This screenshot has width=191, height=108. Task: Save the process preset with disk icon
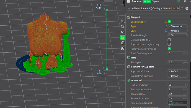[x=187, y=9]
